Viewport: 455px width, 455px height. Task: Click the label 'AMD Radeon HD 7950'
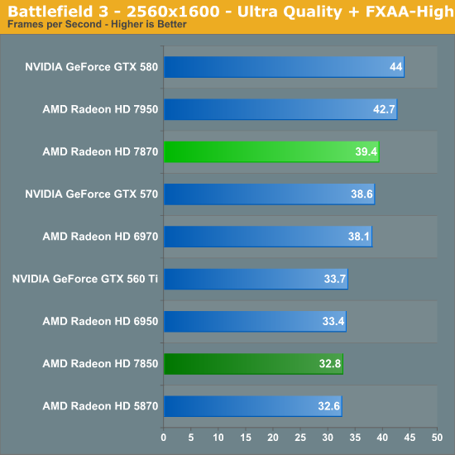pyautogui.click(x=100, y=109)
